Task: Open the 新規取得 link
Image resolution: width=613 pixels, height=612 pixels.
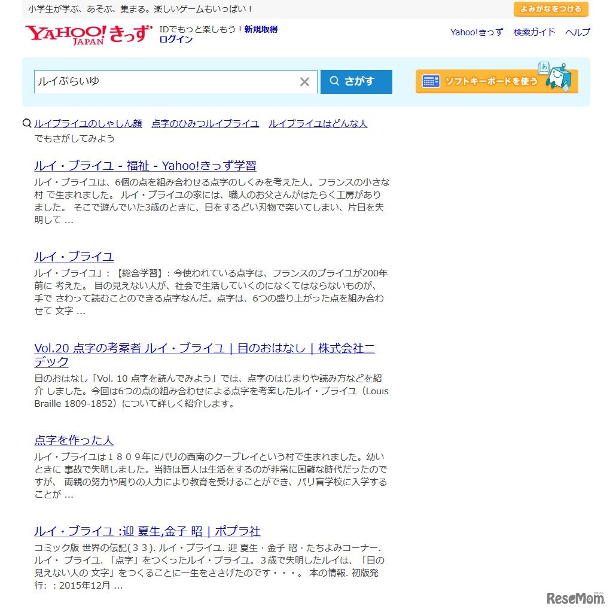Action: click(261, 29)
